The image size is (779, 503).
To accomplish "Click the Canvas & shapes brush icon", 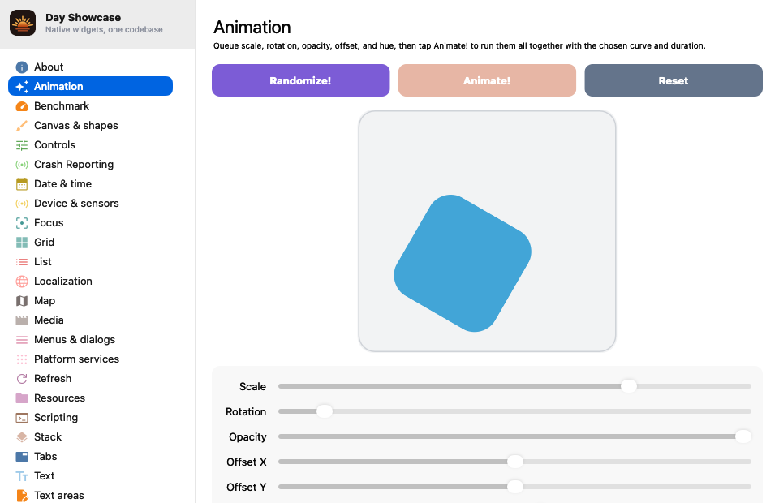I will pos(22,126).
